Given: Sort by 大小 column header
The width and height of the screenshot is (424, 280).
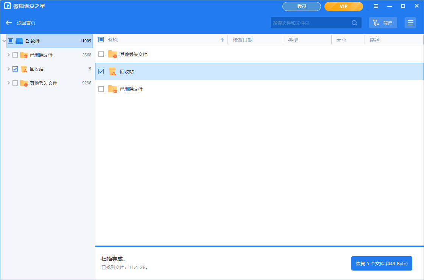Looking at the screenshot, I should [341, 40].
